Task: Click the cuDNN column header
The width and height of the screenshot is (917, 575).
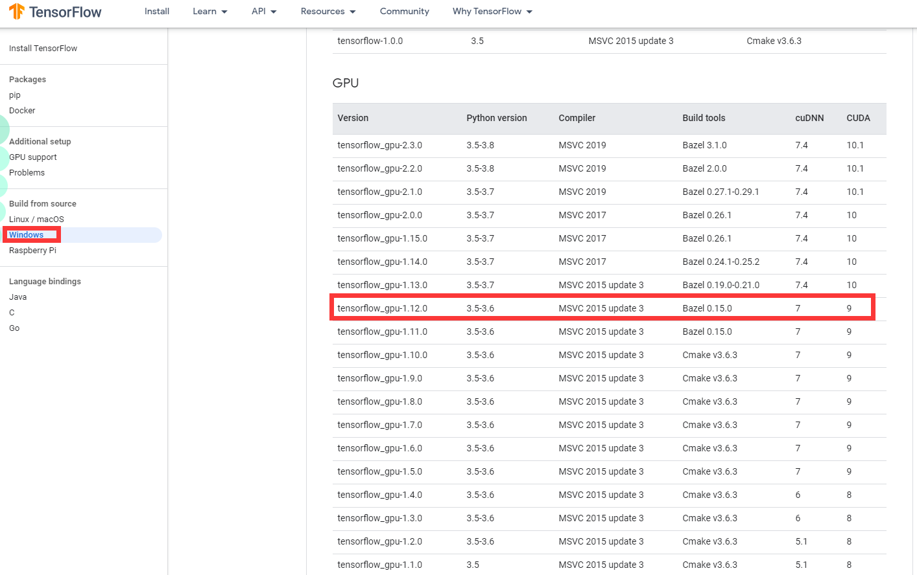Action: (809, 118)
